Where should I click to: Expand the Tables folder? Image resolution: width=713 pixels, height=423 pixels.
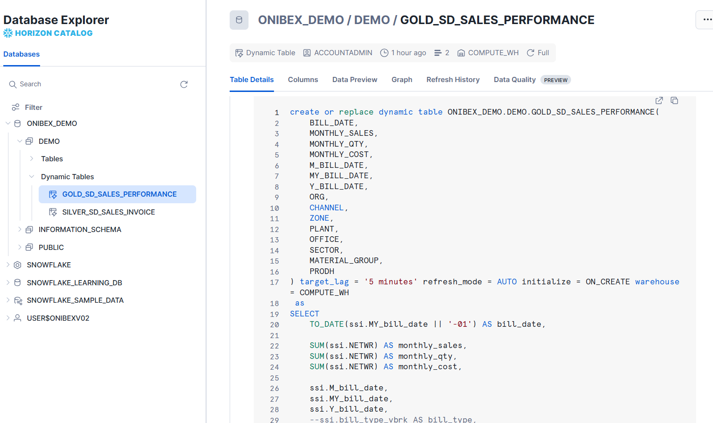(x=32, y=159)
